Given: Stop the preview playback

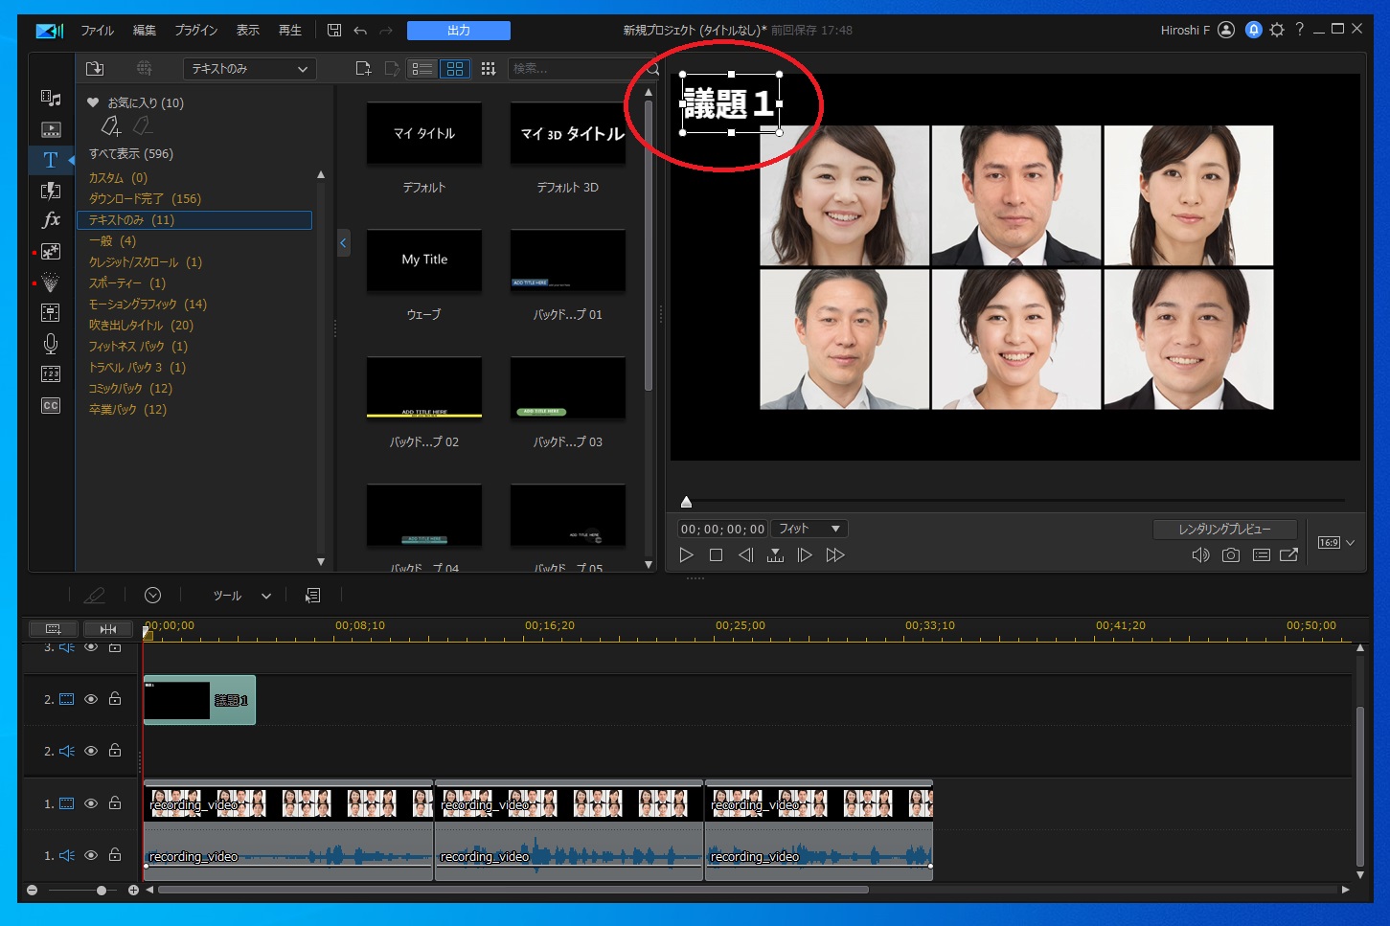Looking at the screenshot, I should 716,555.
